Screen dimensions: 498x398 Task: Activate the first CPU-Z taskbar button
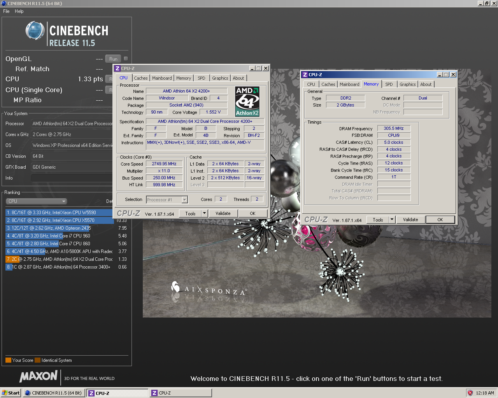(117, 393)
